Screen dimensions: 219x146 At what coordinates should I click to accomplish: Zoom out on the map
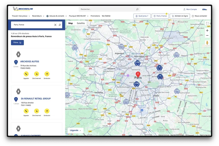tap(207, 35)
